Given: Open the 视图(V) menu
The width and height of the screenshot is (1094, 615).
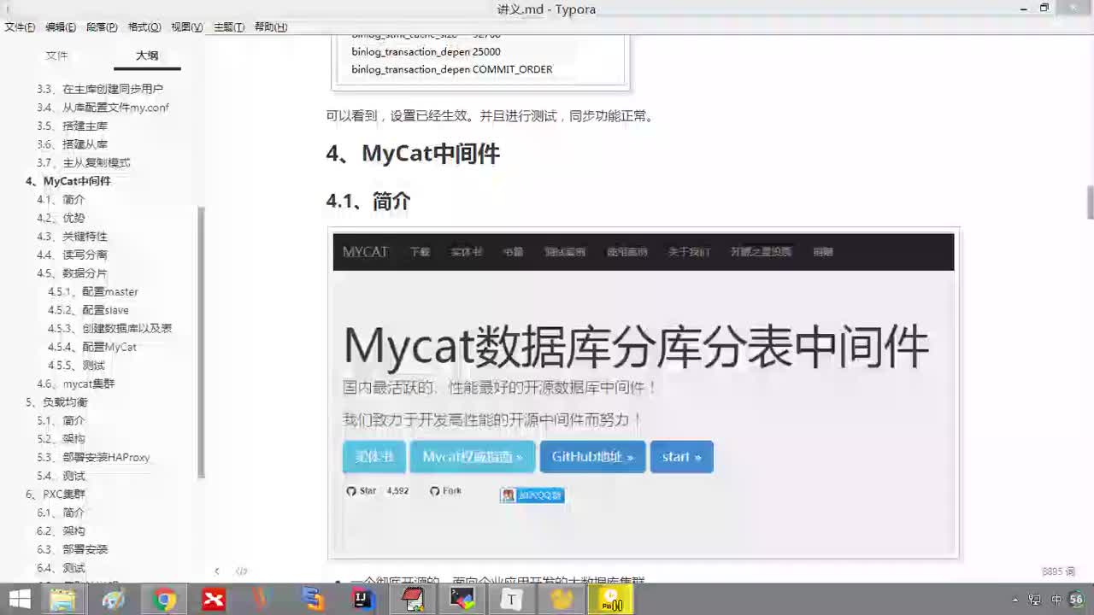Looking at the screenshot, I should 187,27.
